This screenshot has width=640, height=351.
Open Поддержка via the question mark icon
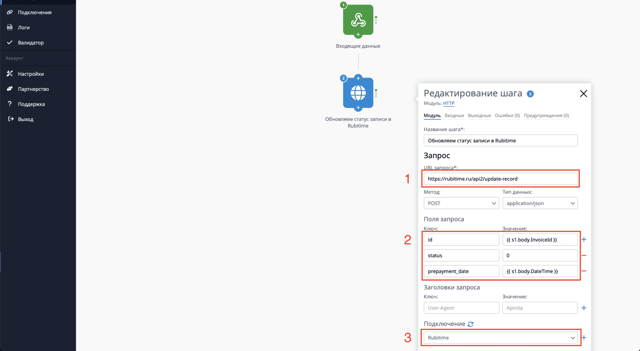11,104
